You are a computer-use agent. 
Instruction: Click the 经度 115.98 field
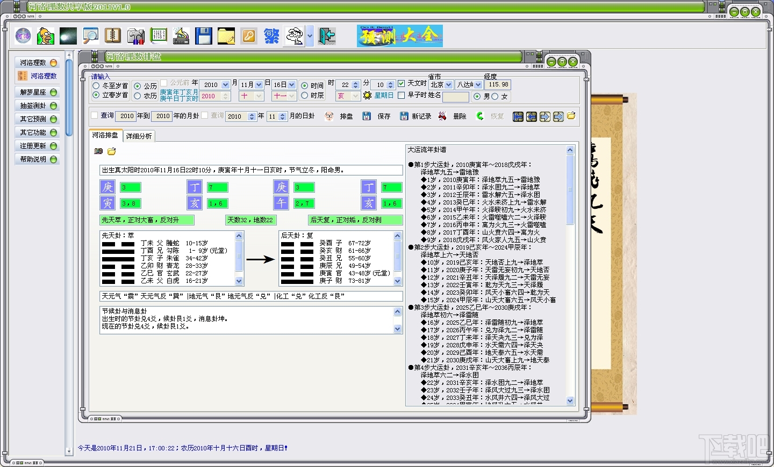pyautogui.click(x=498, y=84)
